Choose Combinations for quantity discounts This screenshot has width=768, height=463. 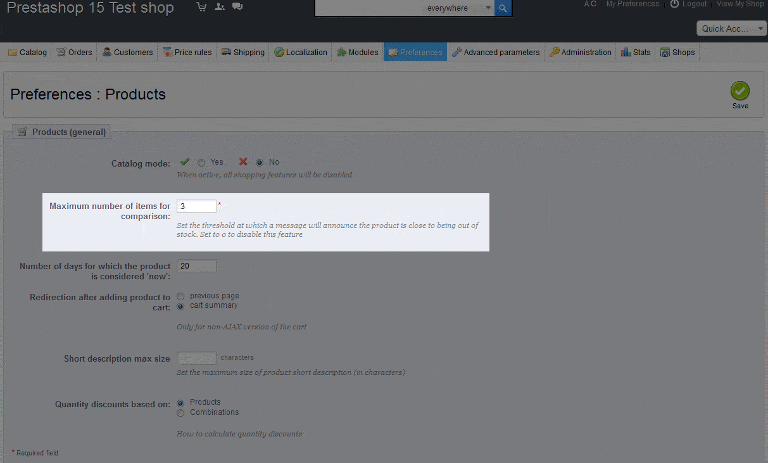181,413
